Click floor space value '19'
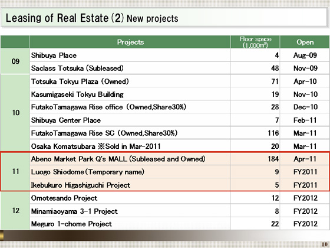 275,94
